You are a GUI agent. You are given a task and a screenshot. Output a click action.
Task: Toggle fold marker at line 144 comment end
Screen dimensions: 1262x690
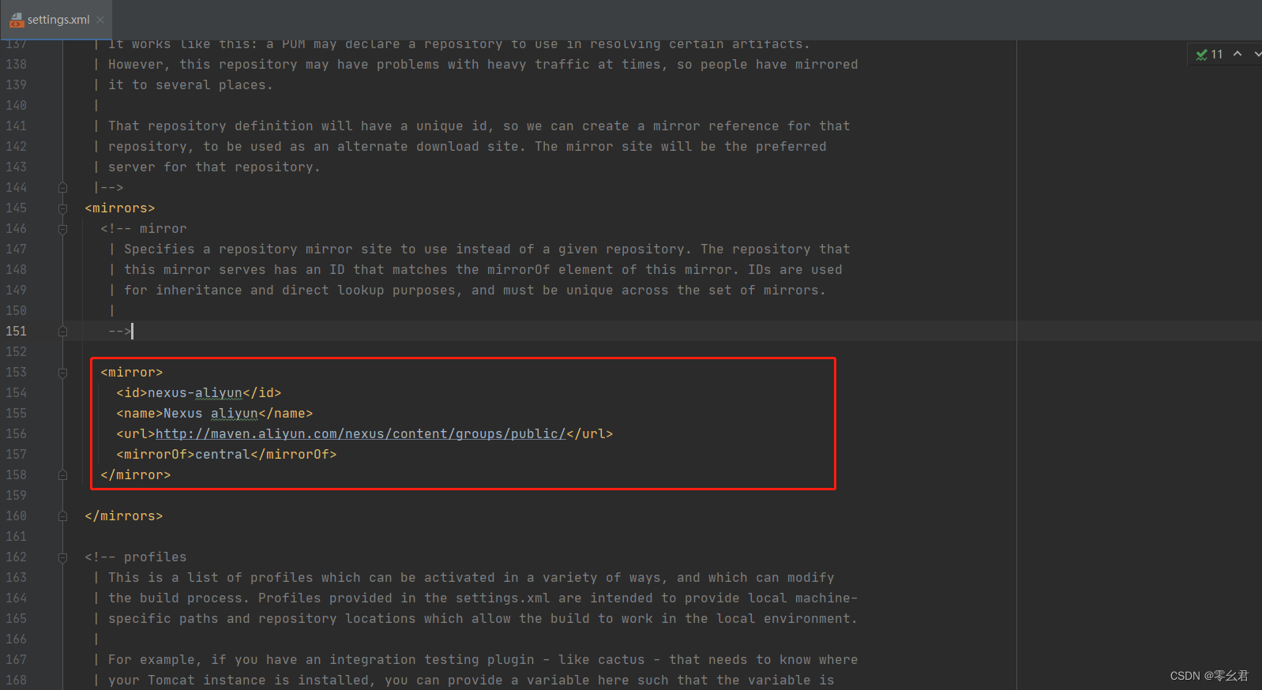point(62,188)
